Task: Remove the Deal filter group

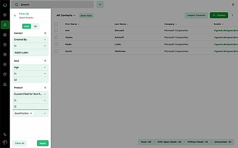Action: (45, 61)
